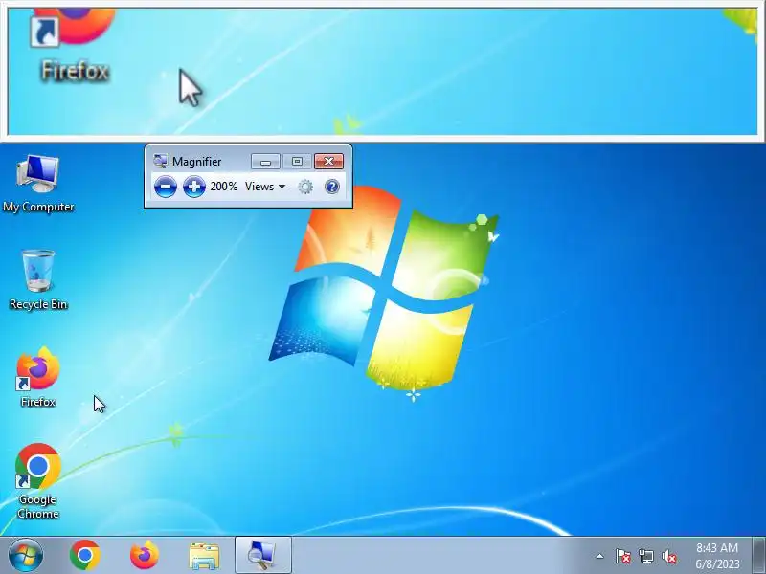Open the clock showing 8:43 AM
The width and height of the screenshot is (766, 574).
point(717,556)
